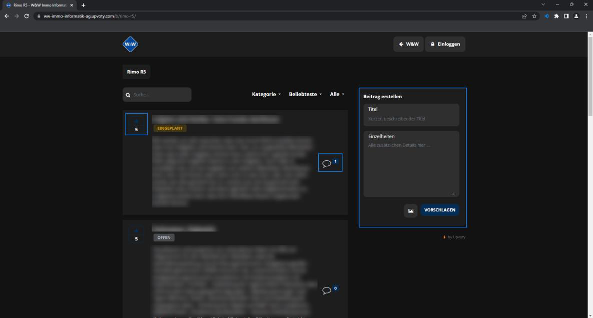The width and height of the screenshot is (593, 318).
Task: Focus the Einzelheiten details textarea
Action: pyautogui.click(x=411, y=164)
